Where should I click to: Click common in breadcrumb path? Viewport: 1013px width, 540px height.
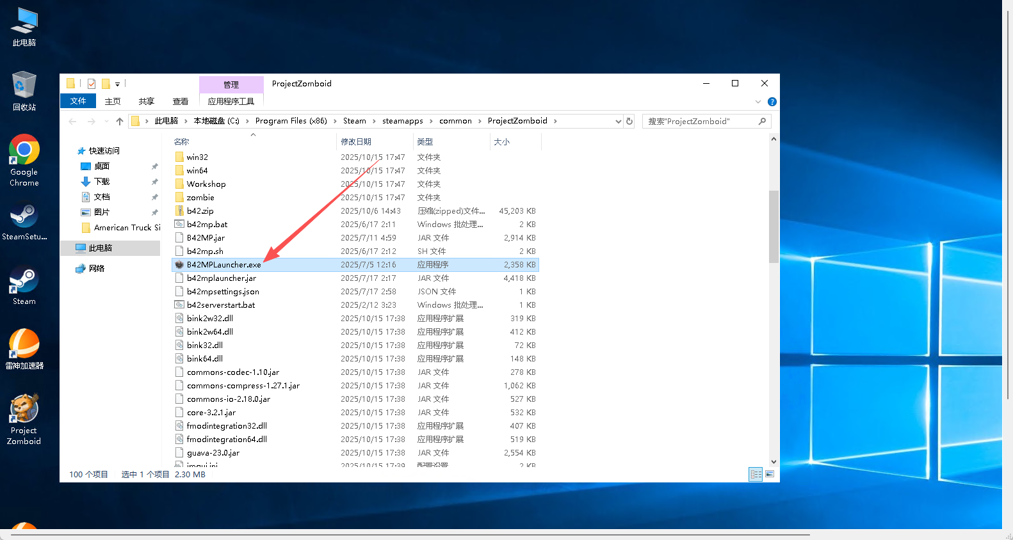click(455, 121)
